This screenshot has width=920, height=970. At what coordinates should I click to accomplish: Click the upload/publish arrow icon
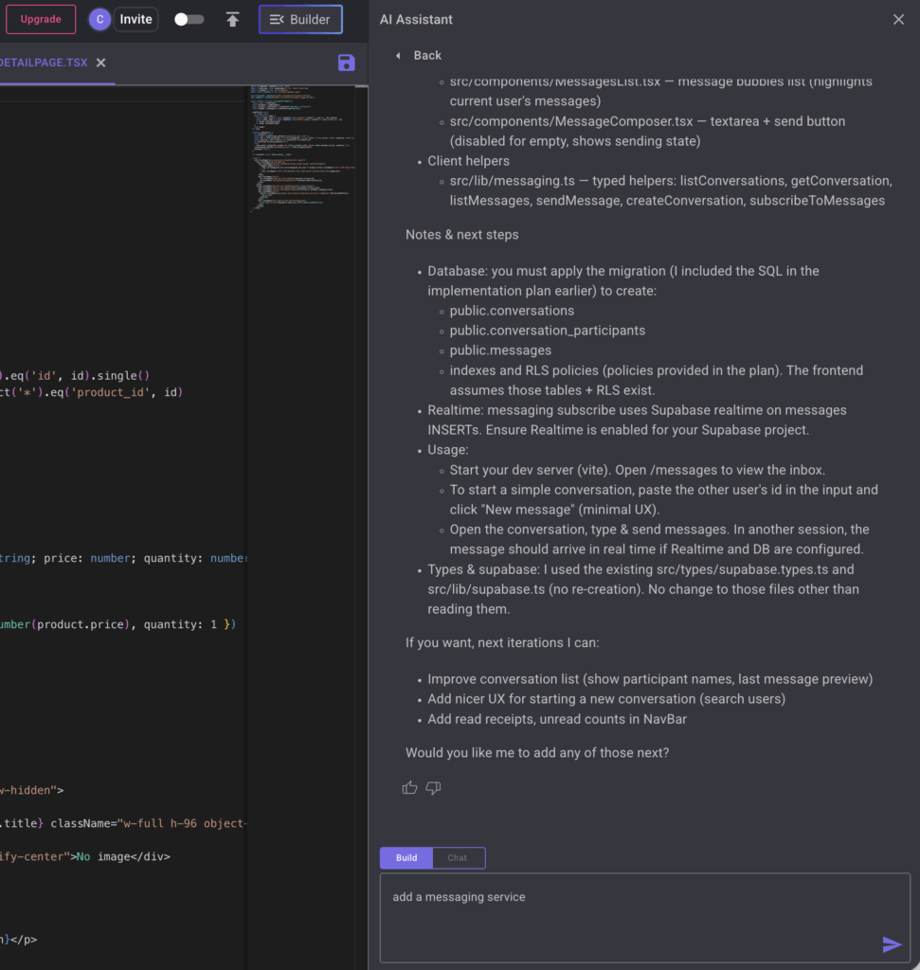coord(232,19)
